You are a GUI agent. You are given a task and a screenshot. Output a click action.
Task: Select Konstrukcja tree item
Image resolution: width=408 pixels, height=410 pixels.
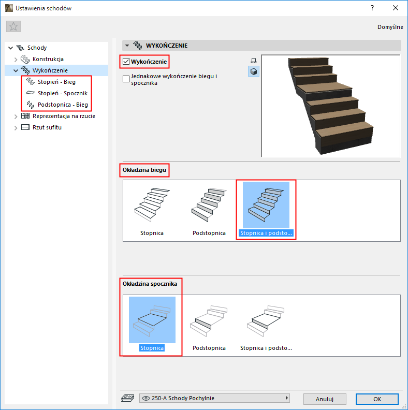[48, 59]
